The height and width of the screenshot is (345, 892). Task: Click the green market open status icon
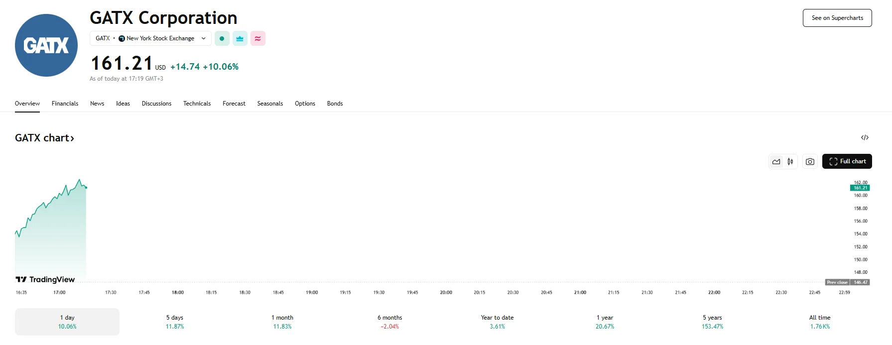click(x=222, y=38)
